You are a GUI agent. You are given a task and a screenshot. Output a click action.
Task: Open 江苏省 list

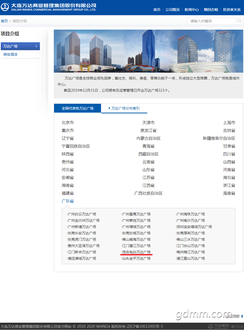149,178
